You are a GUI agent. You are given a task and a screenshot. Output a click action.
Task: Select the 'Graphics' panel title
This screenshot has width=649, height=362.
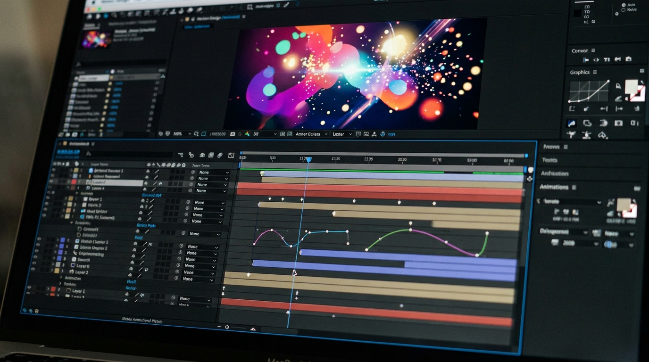(x=580, y=72)
